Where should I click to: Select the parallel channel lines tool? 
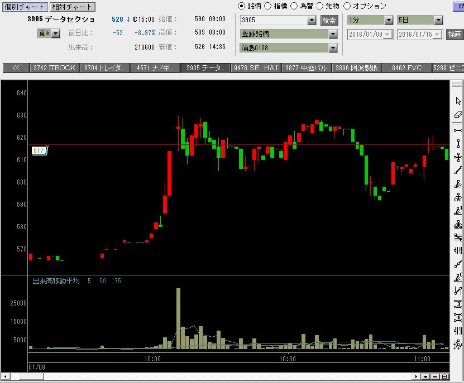coord(458,237)
